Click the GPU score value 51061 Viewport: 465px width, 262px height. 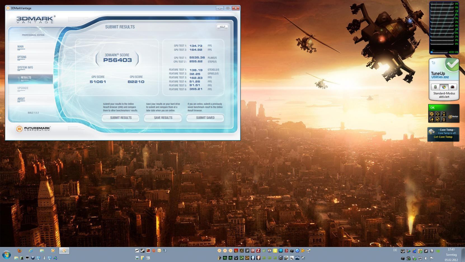click(98, 82)
